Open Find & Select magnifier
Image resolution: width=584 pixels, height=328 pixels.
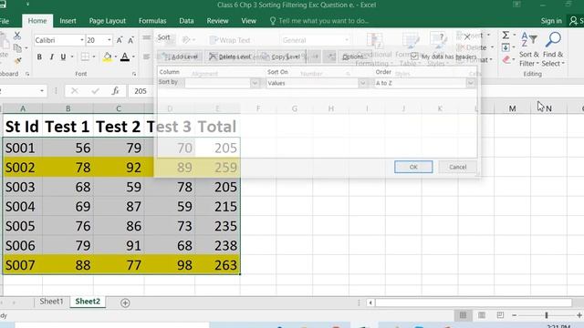point(553,49)
